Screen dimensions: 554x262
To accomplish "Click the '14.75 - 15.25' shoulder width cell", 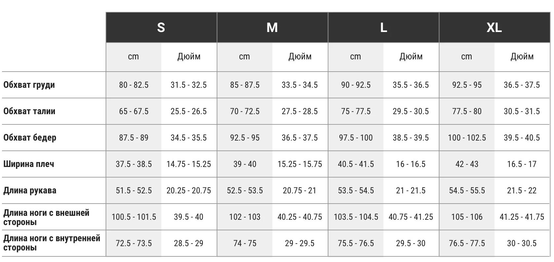I will (x=189, y=164).
